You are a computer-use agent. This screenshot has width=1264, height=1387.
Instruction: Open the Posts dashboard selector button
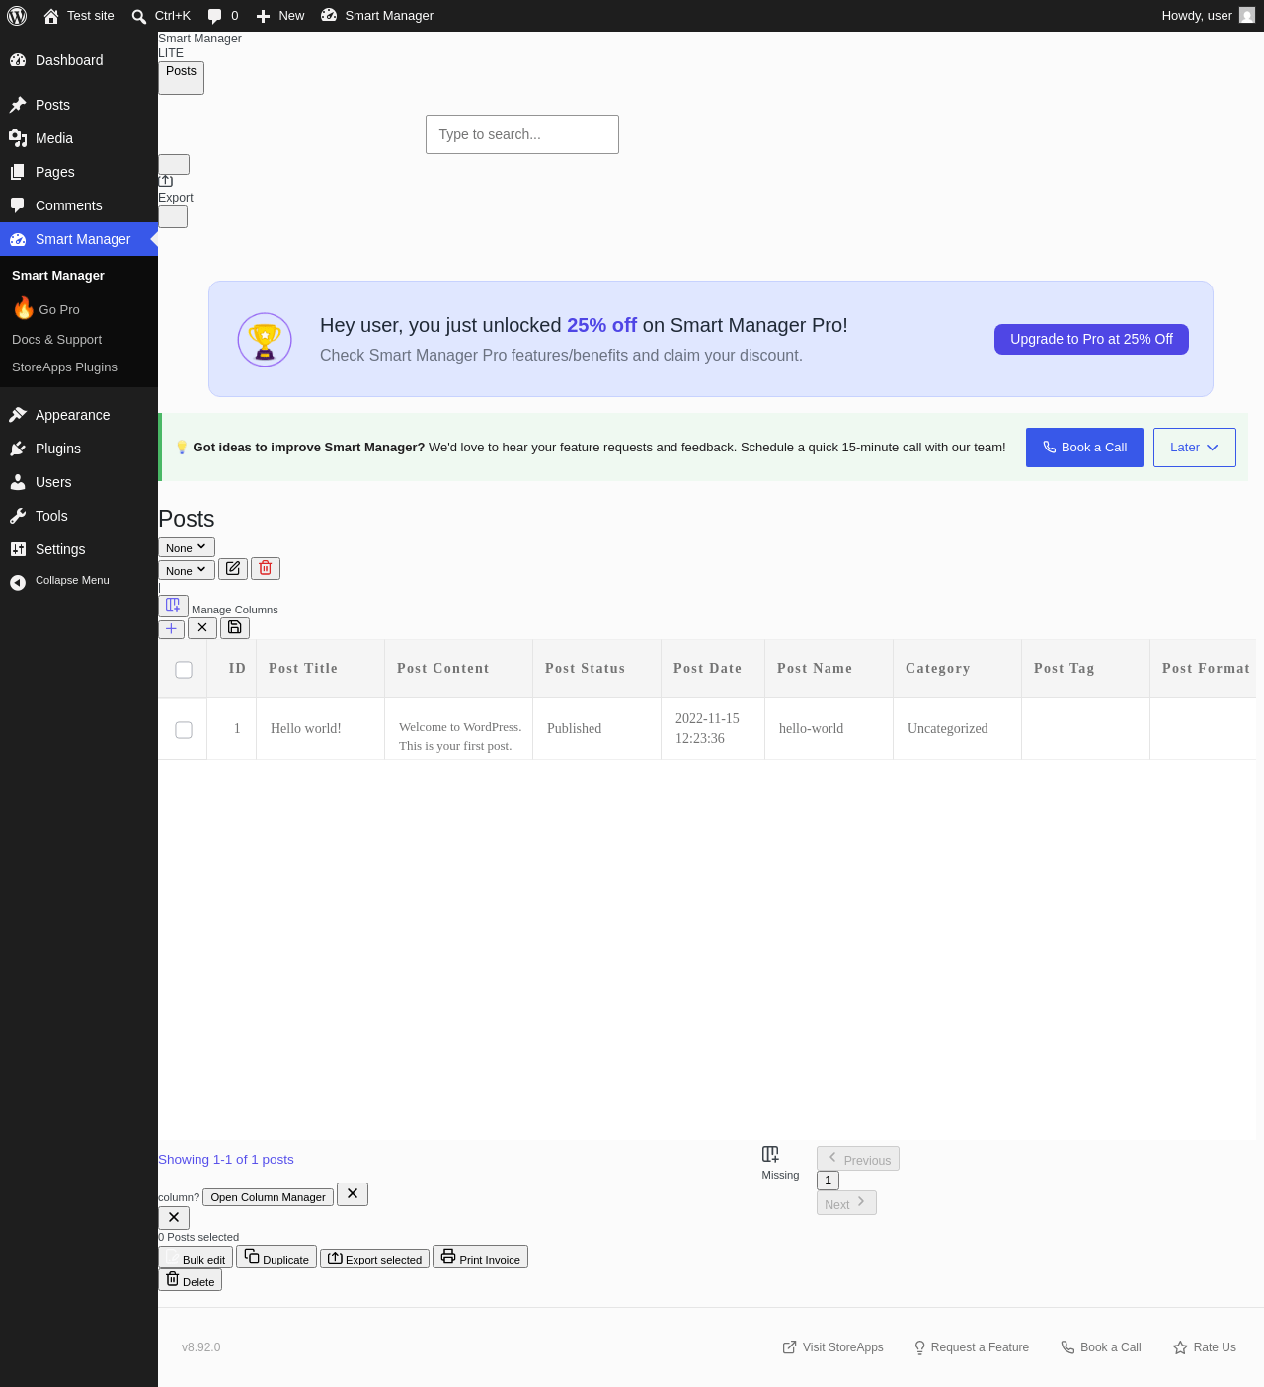click(x=181, y=78)
